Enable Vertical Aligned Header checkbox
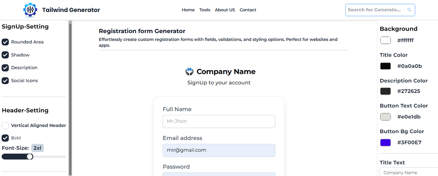The height and width of the screenshot is (176, 438). coord(5,125)
